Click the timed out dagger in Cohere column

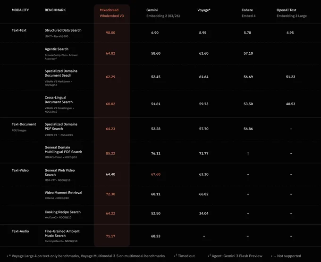[x=248, y=154]
